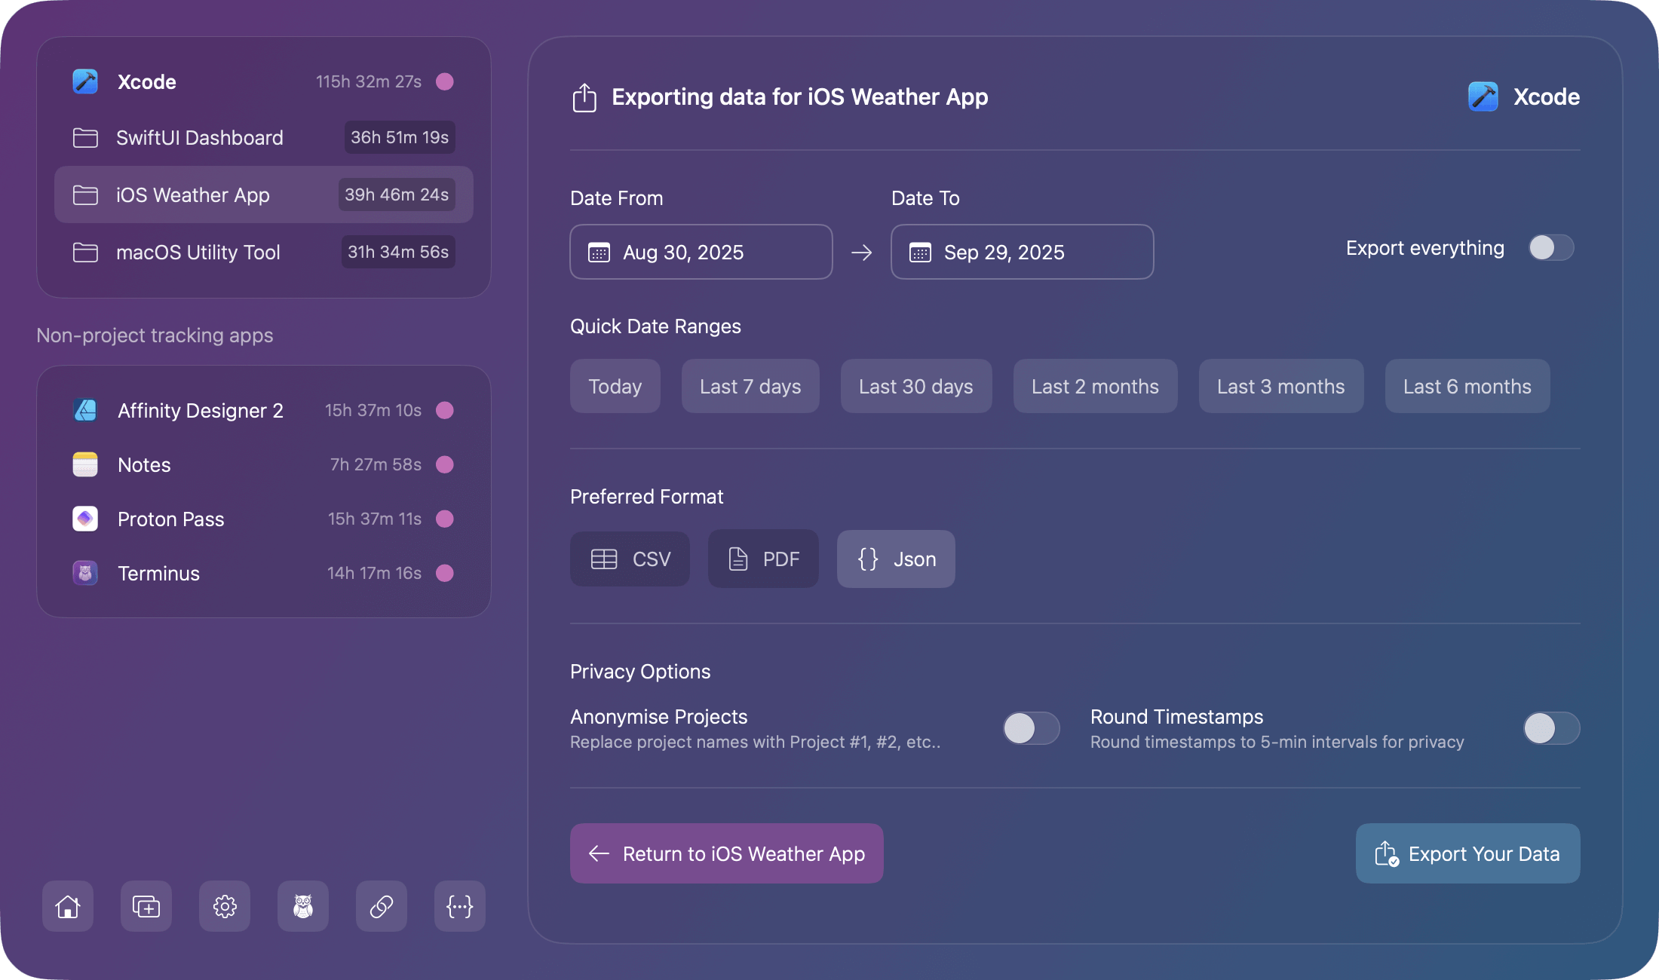Choose the Last 30 days range
The width and height of the screenshot is (1659, 980).
[x=915, y=386]
